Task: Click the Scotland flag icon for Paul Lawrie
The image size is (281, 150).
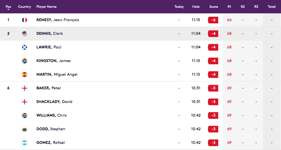Action: (25, 47)
